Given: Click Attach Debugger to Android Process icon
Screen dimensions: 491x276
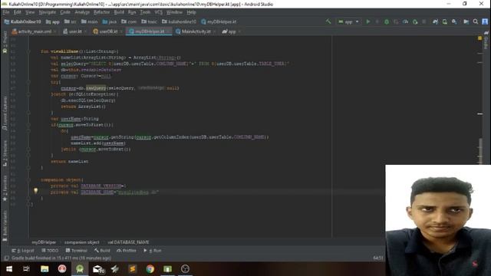Looking at the screenshot, I should click(x=415, y=21).
